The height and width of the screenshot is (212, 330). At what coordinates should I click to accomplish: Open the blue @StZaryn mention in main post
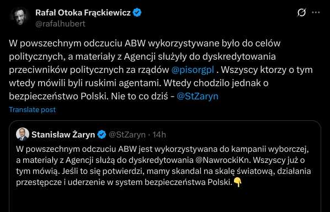coord(198,96)
